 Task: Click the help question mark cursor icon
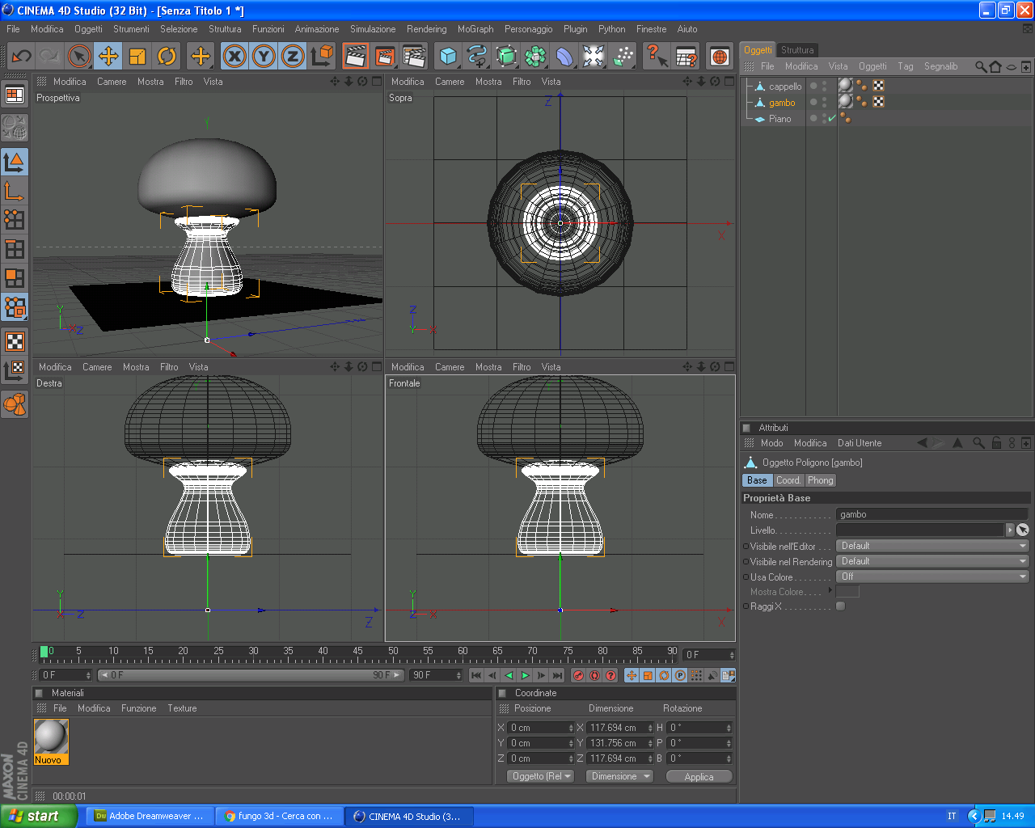(656, 56)
